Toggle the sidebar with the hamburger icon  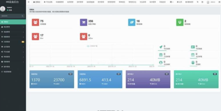click(29, 2)
